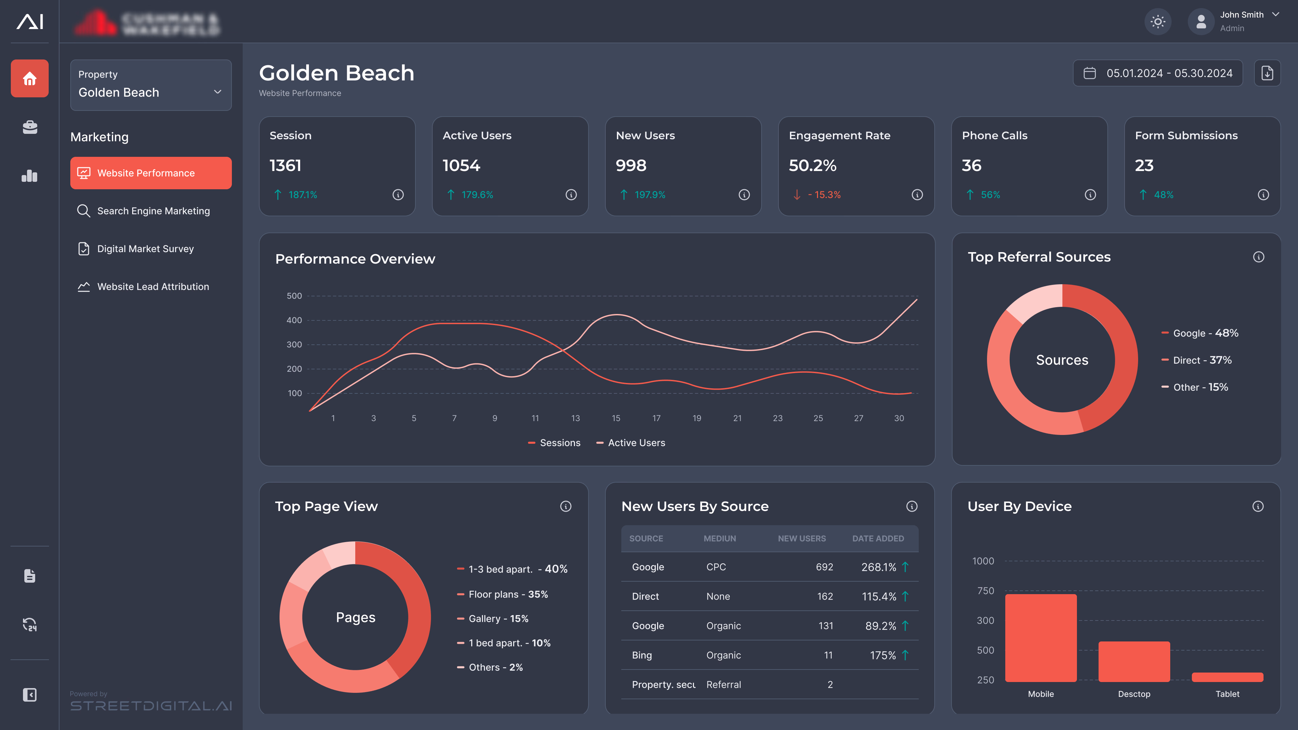The height and width of the screenshot is (730, 1298).
Task: Open the document sidebar icon
Action: coord(30,575)
